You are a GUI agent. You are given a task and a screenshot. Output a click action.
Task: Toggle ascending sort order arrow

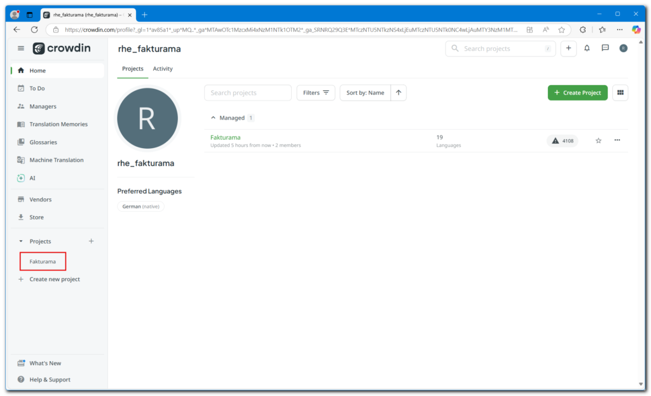(399, 93)
